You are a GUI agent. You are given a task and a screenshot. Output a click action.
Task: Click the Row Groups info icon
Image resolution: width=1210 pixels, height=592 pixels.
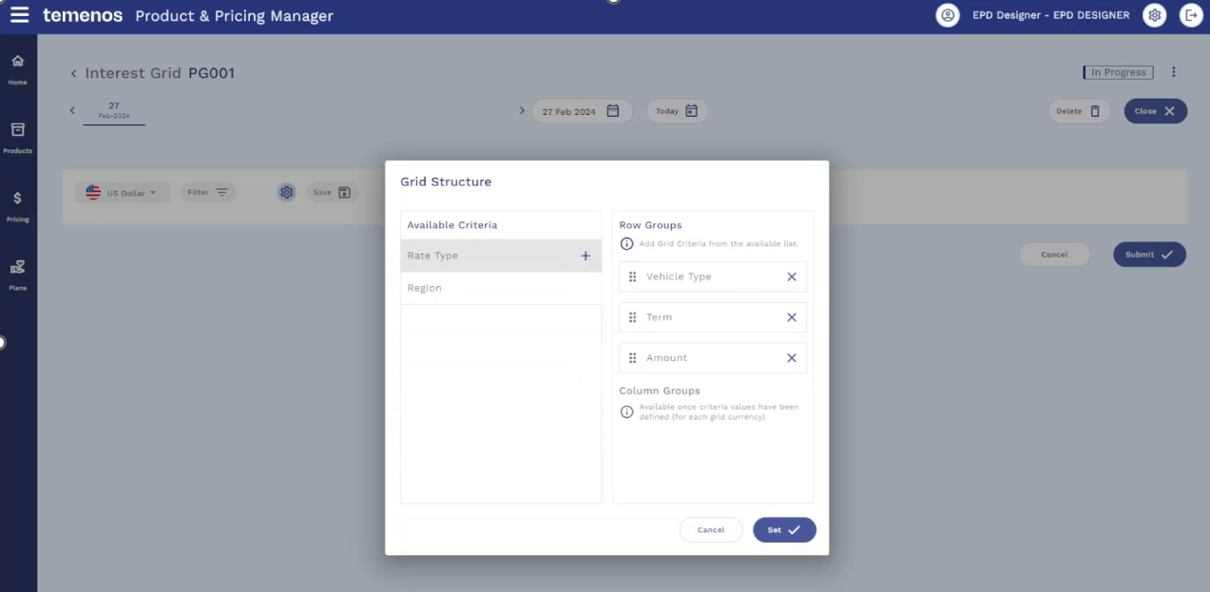[x=626, y=244]
